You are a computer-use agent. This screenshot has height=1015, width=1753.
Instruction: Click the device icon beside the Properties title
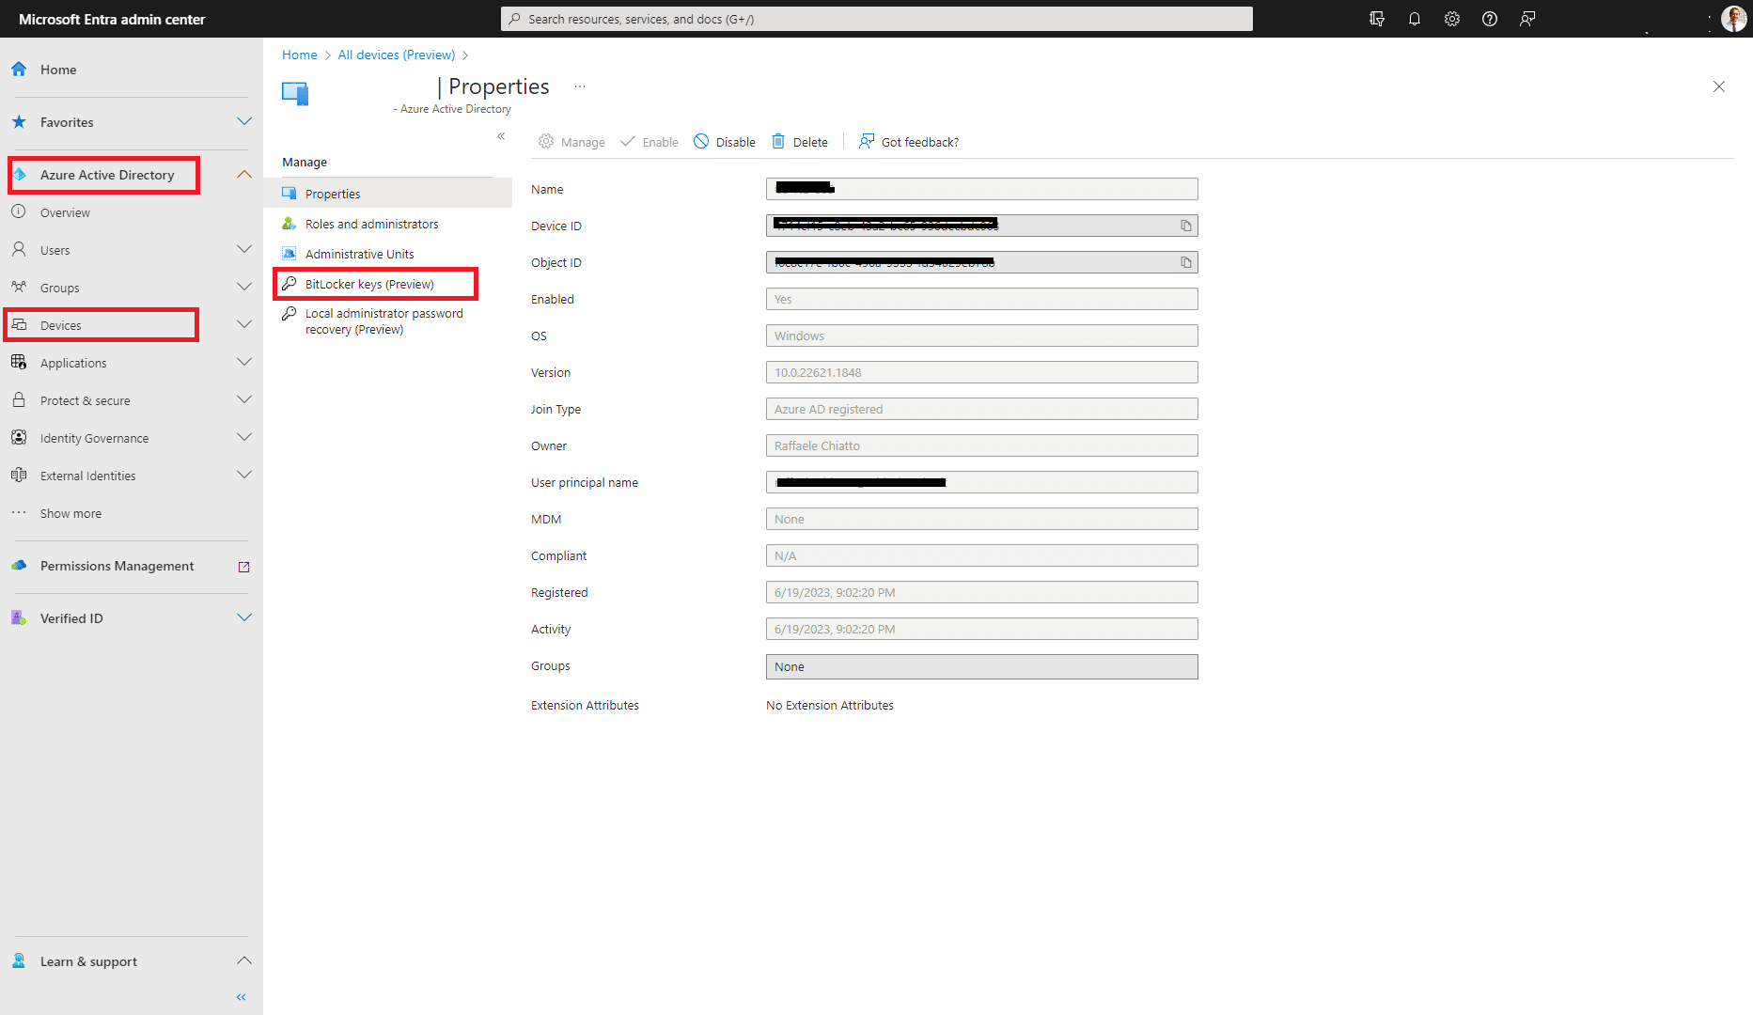[295, 93]
